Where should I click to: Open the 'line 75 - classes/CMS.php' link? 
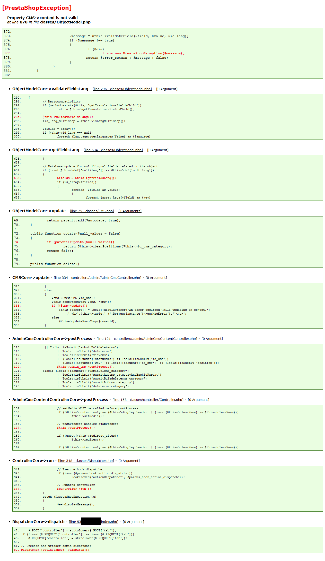point(92,211)
